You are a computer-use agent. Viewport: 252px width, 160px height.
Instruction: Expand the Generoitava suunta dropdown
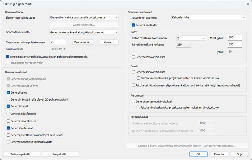pyautogui.click(x=84, y=32)
